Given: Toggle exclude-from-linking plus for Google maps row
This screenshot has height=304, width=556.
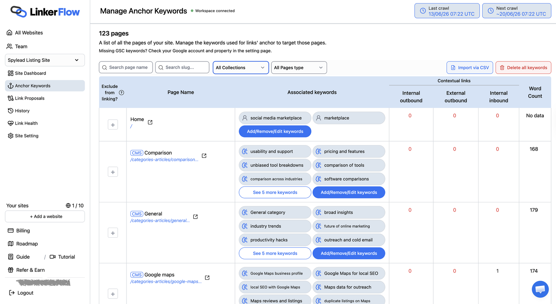Looking at the screenshot, I should click(x=113, y=294).
